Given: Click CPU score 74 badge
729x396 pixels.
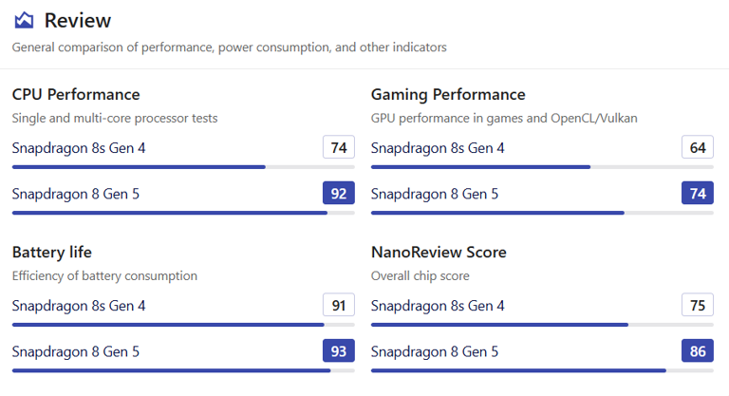Looking at the screenshot, I should coord(339,147).
